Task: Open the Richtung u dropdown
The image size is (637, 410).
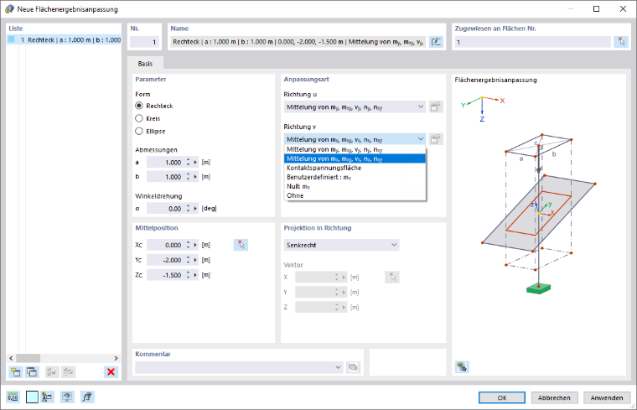Action: click(355, 106)
